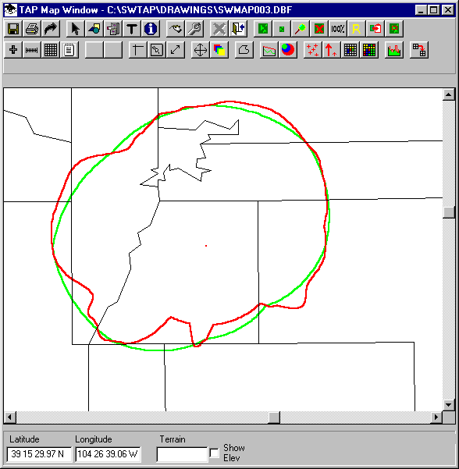The height and width of the screenshot is (469, 459).
Task: Click the ruler distance measure icon
Action: [32, 50]
